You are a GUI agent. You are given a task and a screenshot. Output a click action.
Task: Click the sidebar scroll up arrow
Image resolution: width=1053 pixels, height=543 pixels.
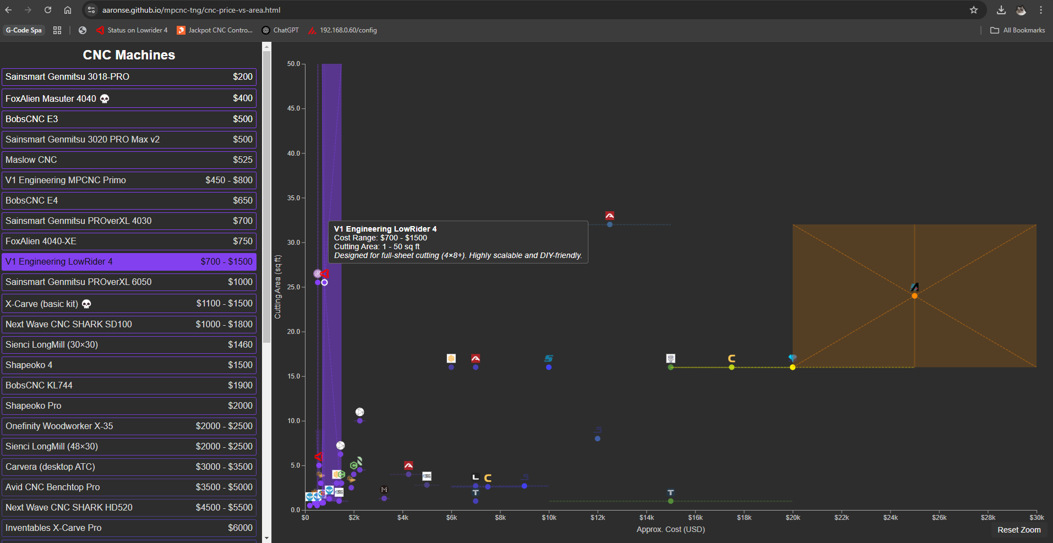pos(266,46)
